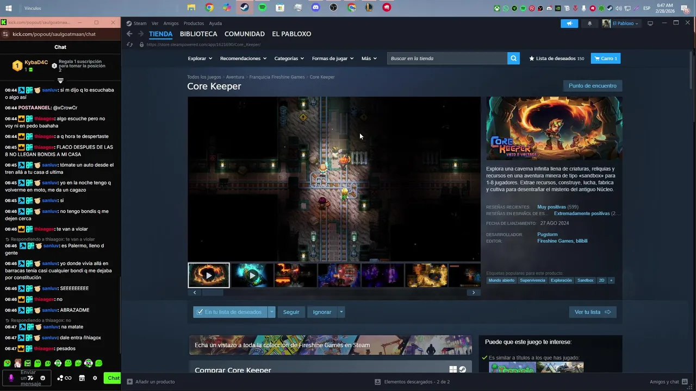Open the EL PABLOXO profile tab
The width and height of the screenshot is (696, 391).
coord(291,34)
